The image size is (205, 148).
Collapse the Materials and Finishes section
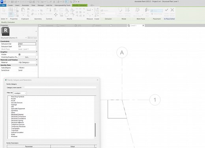(37, 59)
